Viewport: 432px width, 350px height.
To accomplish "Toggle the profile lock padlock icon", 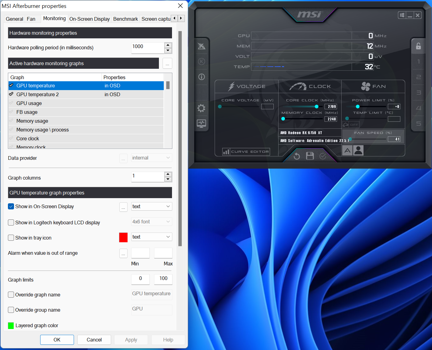I will tap(418, 46).
